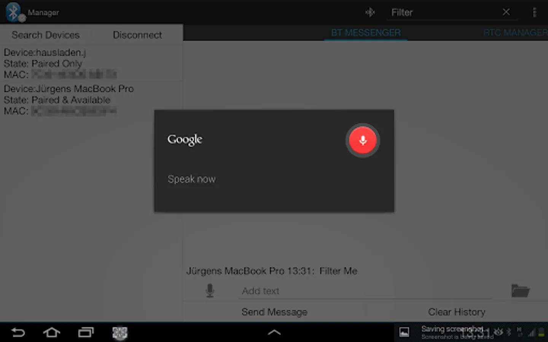Open the overflow menu (three dots)
548x342 pixels.
click(x=534, y=13)
